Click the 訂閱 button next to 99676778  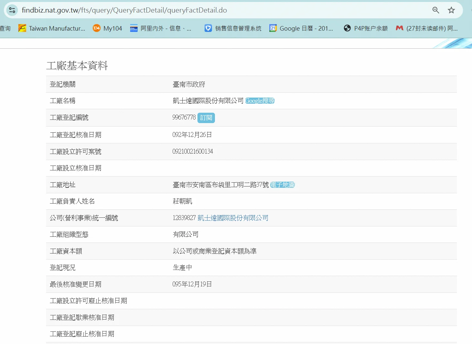point(206,118)
